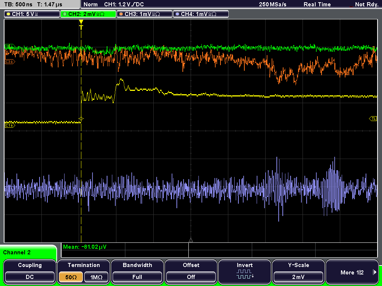Click the T: 1.47 µs trigger time readout
Viewport: 382px width, 286px height.
coord(50,4)
